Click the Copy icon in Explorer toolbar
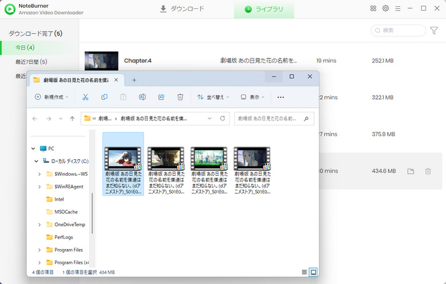 104,97
